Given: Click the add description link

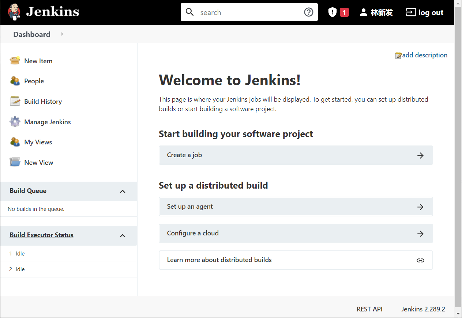Looking at the screenshot, I should 425,55.
